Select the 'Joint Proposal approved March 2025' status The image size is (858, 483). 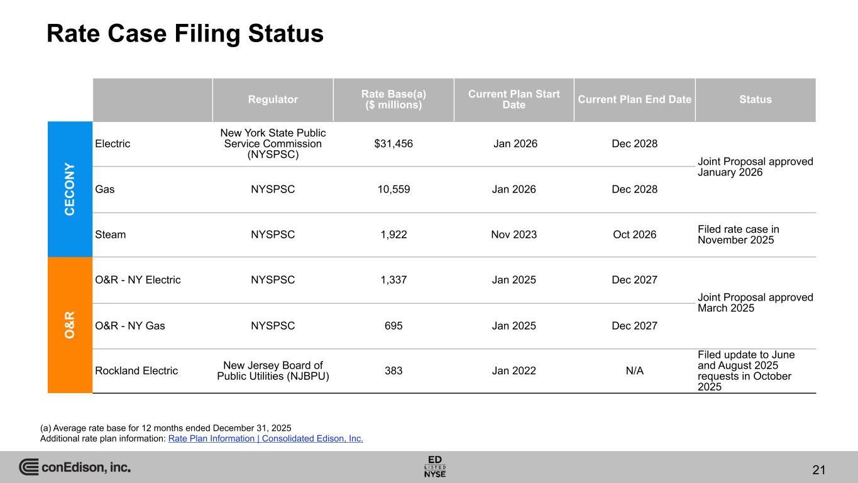pyautogui.click(x=756, y=303)
